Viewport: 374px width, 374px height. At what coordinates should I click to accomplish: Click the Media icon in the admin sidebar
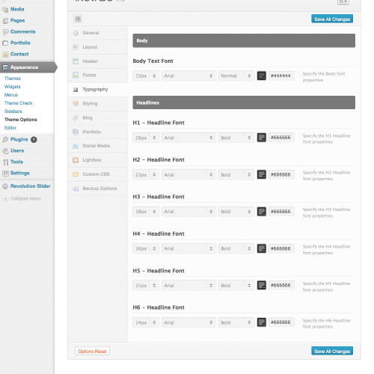pyautogui.click(x=5, y=10)
